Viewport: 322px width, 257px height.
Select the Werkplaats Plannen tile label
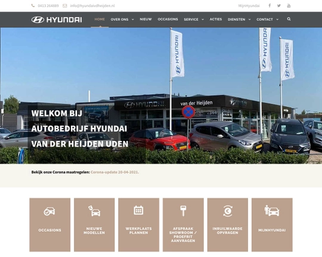click(138, 231)
